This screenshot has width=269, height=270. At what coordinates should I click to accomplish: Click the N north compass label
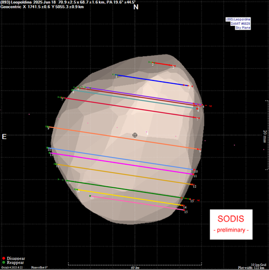136,7
